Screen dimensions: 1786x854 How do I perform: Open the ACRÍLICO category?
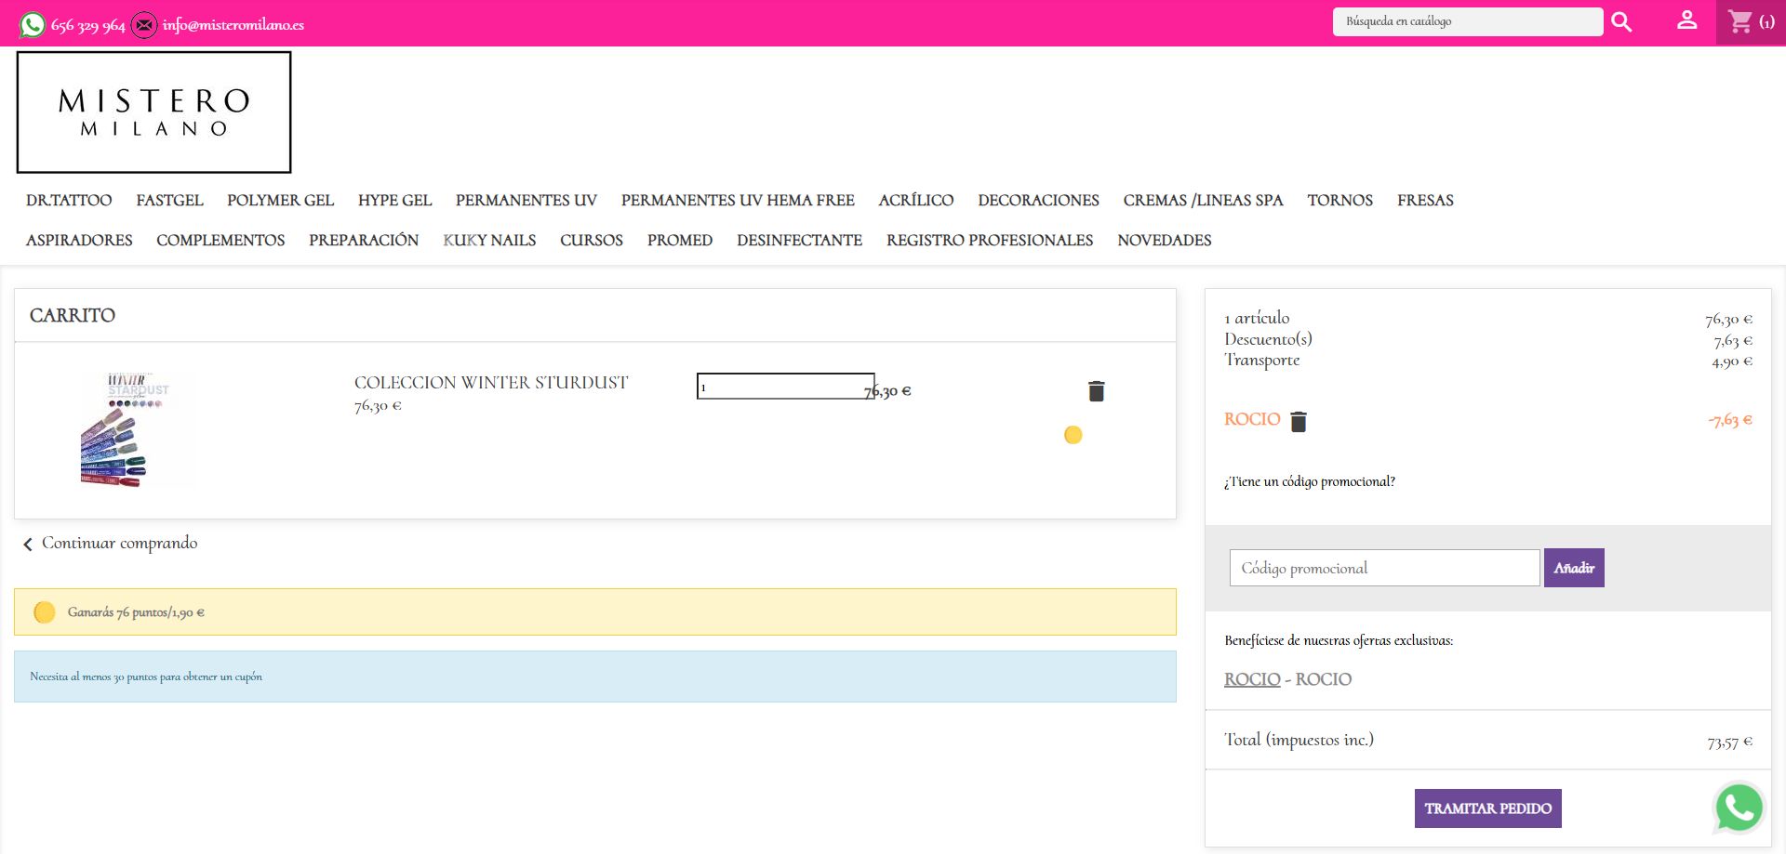[x=916, y=201]
